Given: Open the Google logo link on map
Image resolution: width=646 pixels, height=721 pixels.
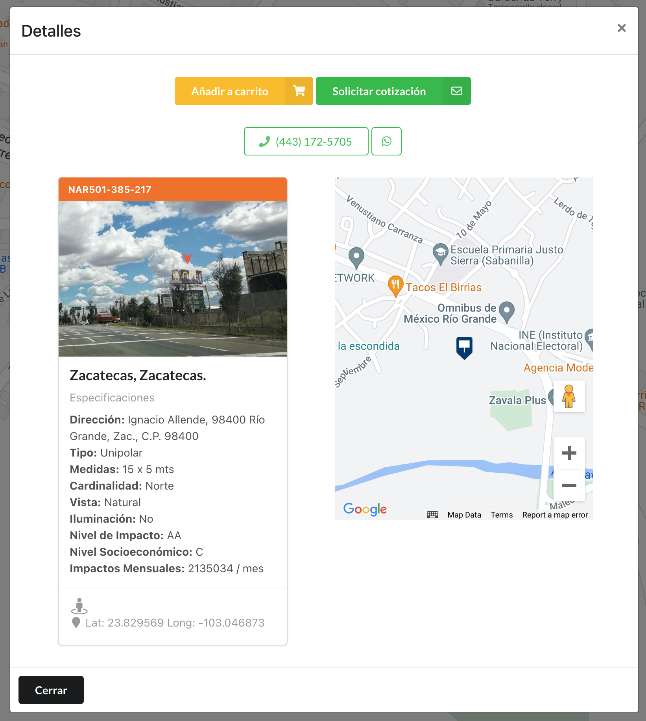Looking at the screenshot, I should pyautogui.click(x=365, y=509).
